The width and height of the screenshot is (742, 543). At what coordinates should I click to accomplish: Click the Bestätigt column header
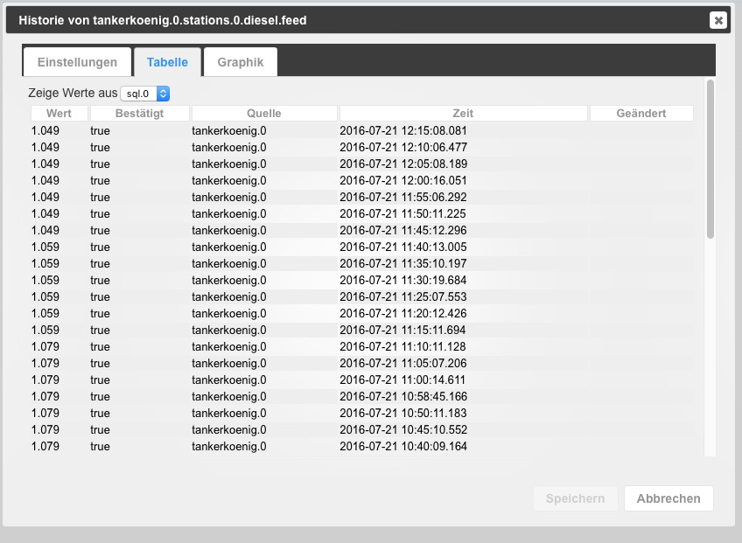[x=140, y=114]
